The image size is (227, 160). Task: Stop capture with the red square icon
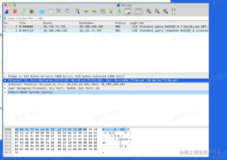coord(15,11)
